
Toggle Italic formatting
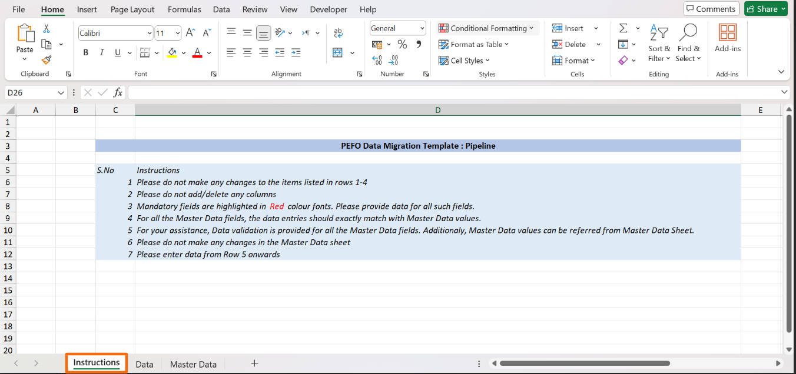coord(102,52)
